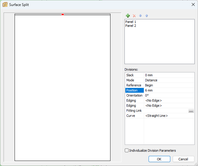Cancel the Surface Split dialog
The height and width of the screenshot is (166, 198).
pos(183,159)
